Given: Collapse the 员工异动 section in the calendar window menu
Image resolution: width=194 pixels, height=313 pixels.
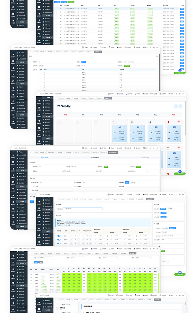Looking at the screenshot, I should click(x=48, y=116).
